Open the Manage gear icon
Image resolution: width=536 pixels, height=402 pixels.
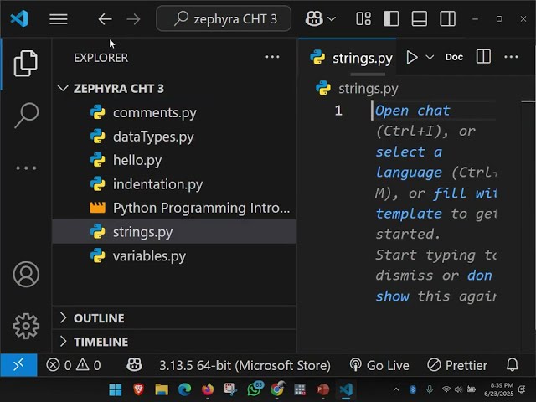click(26, 326)
